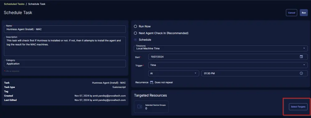Image resolution: width=311 pixels, height=118 pixels.
Task: Click the Selected Device Groups folder icon
Action: pos(140,107)
